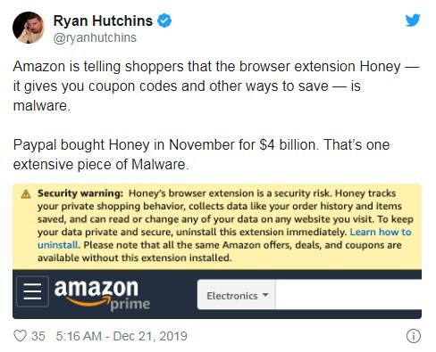Screen dimensions: 436x352
Task: Visit the @ryanhutchins handle
Action: point(95,37)
